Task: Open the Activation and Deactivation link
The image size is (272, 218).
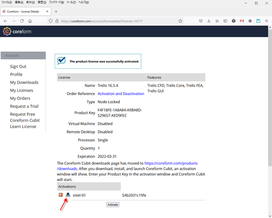Action: [121, 94]
